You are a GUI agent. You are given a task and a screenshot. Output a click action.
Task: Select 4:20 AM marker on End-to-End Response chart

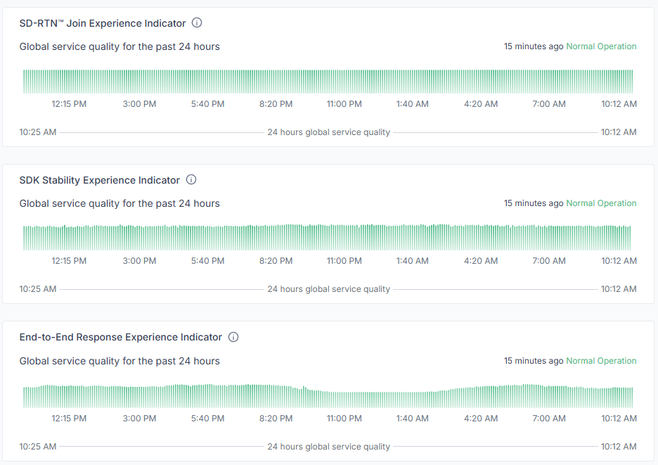click(x=481, y=419)
